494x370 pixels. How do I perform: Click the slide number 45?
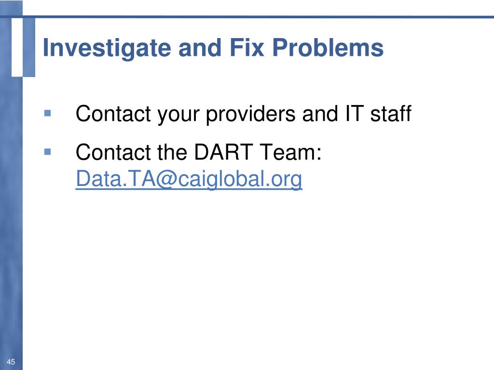pos(11,362)
